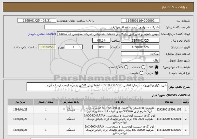Viewport: 197px width, 139px height.
Task: Click the IAC-09CH/LF/AA cooler product name
Action: click(x=120, y=119)
